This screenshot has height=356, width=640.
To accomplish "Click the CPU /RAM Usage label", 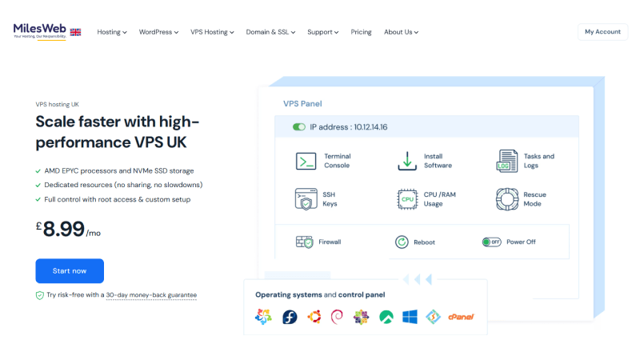I will 439,199.
